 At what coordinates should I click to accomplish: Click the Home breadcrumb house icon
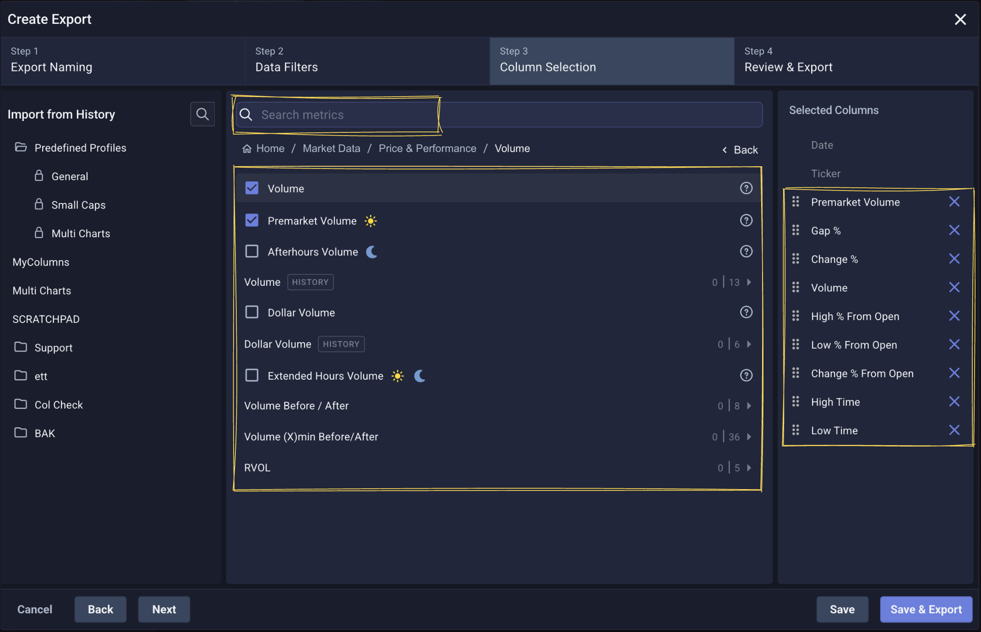click(246, 148)
